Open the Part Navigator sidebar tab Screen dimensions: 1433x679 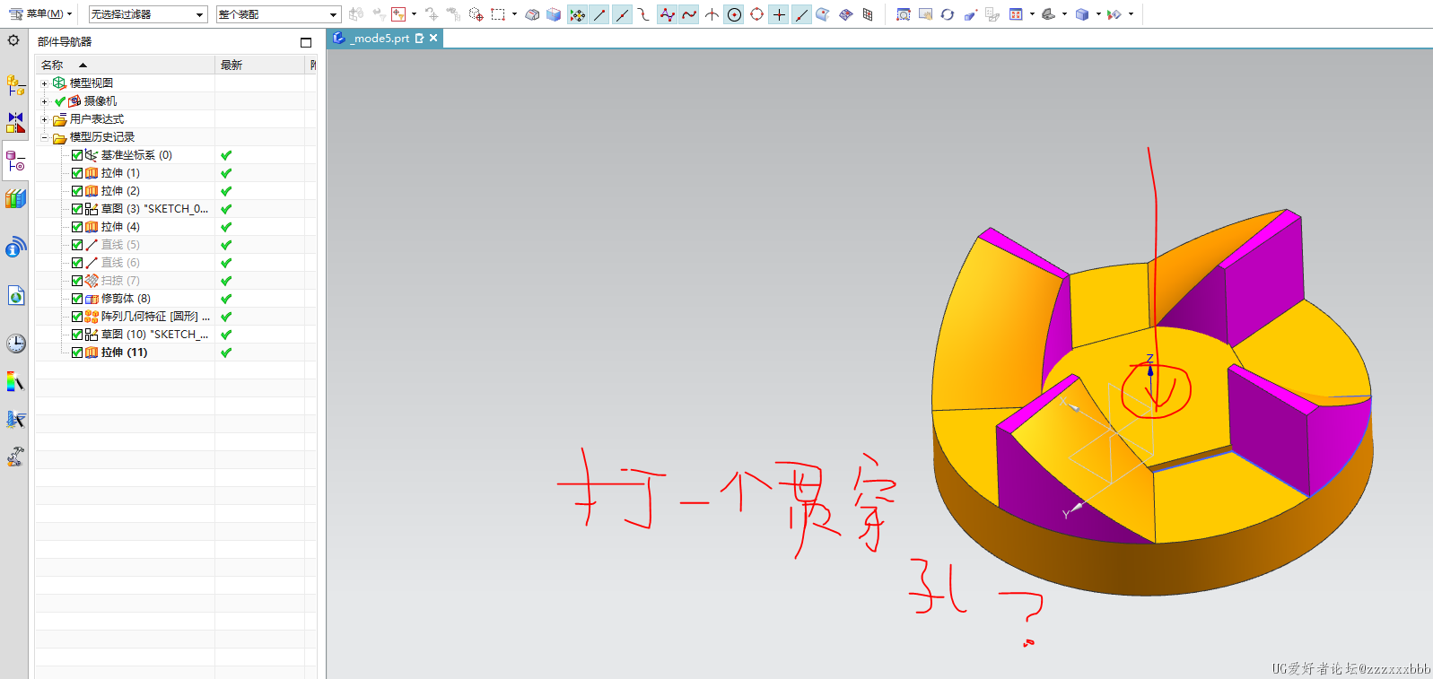coord(15,161)
